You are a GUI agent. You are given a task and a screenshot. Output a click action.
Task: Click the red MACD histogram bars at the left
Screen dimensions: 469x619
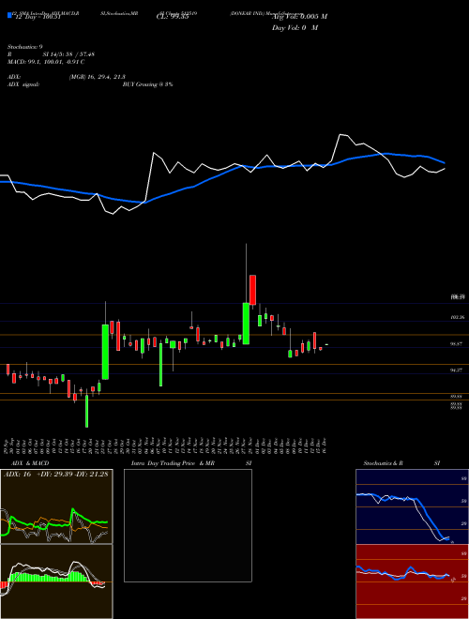[x=4, y=584]
